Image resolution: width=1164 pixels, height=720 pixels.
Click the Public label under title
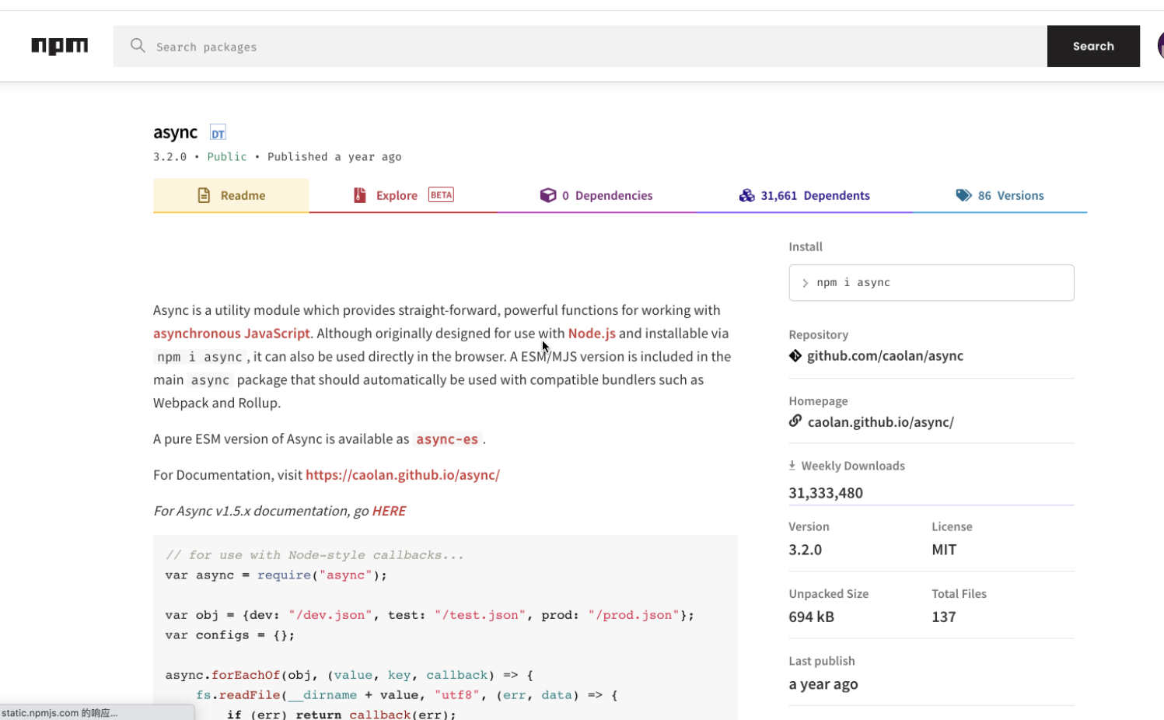tap(227, 156)
